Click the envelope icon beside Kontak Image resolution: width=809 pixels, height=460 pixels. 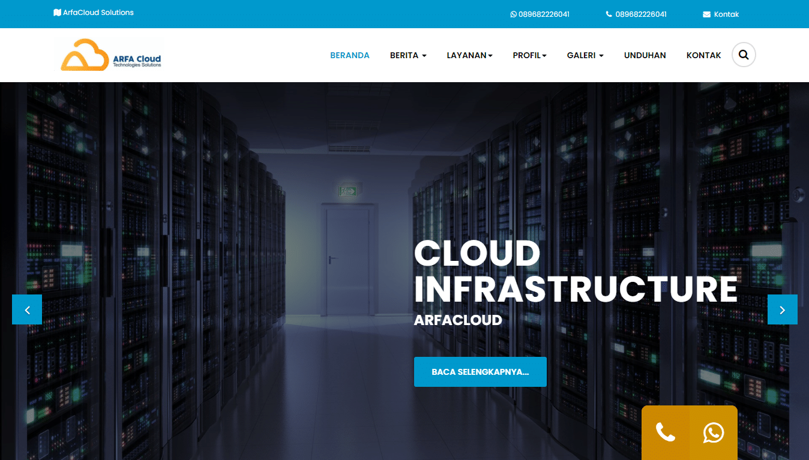pyautogui.click(x=706, y=14)
